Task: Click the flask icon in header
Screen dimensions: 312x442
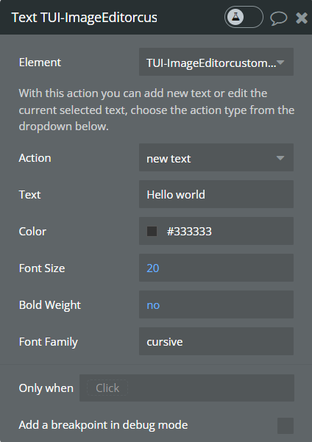Action: tap(235, 17)
